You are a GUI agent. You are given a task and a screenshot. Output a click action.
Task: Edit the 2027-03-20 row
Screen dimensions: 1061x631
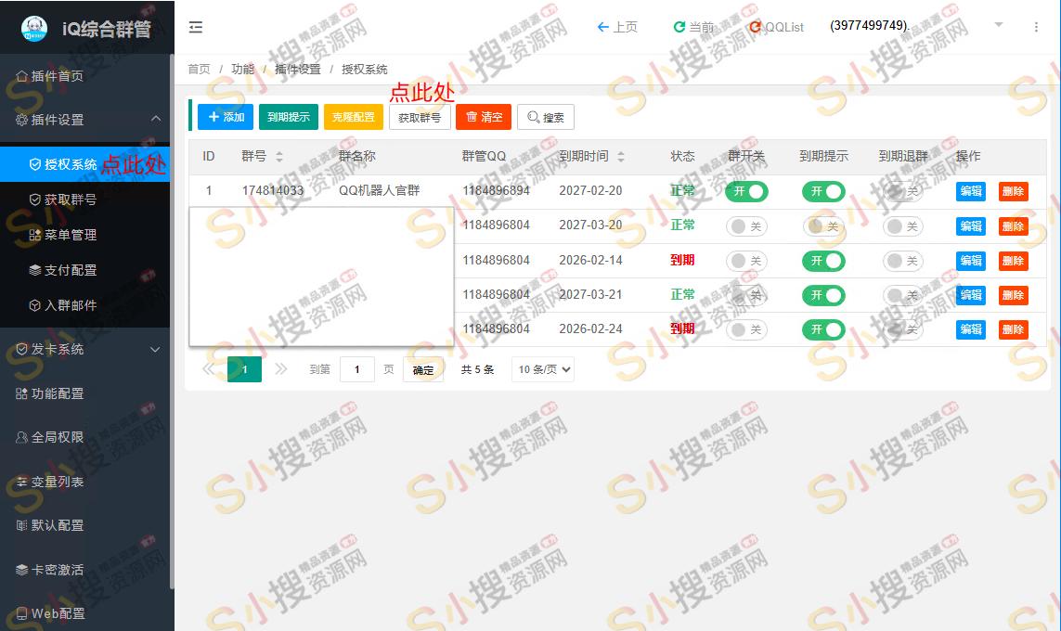pyautogui.click(x=971, y=226)
